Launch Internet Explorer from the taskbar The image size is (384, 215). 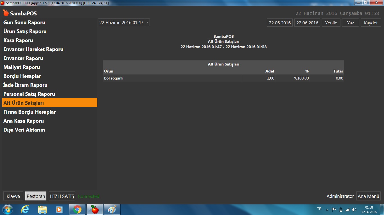click(25, 209)
